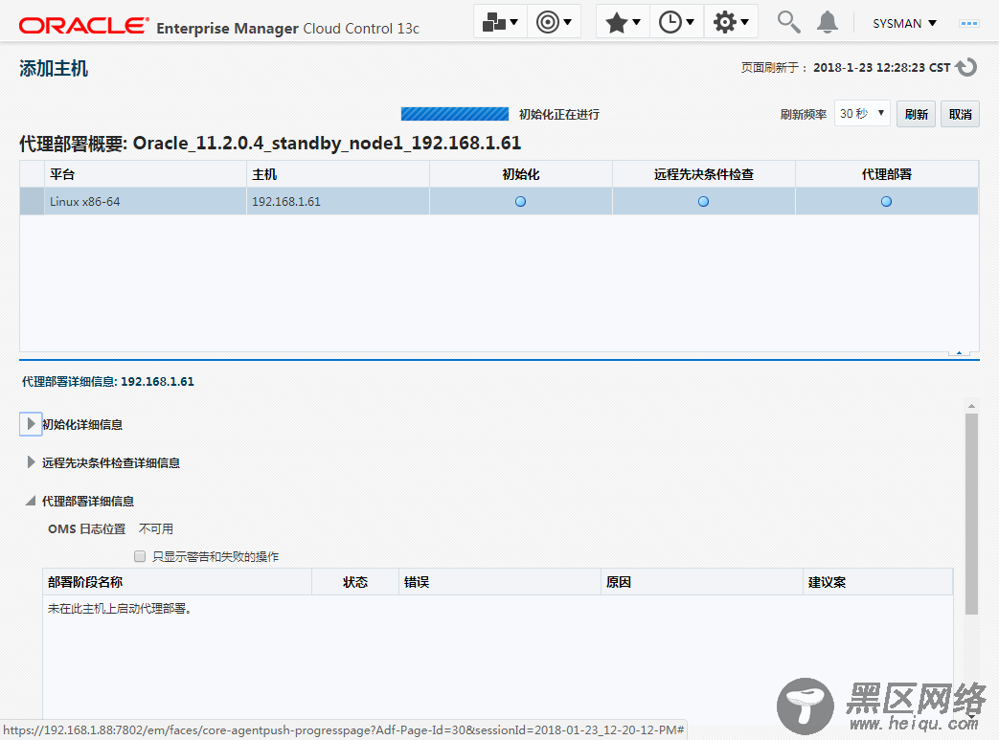This screenshot has width=999, height=740.
Task: Click the 添加主机 page title
Action: (x=54, y=68)
